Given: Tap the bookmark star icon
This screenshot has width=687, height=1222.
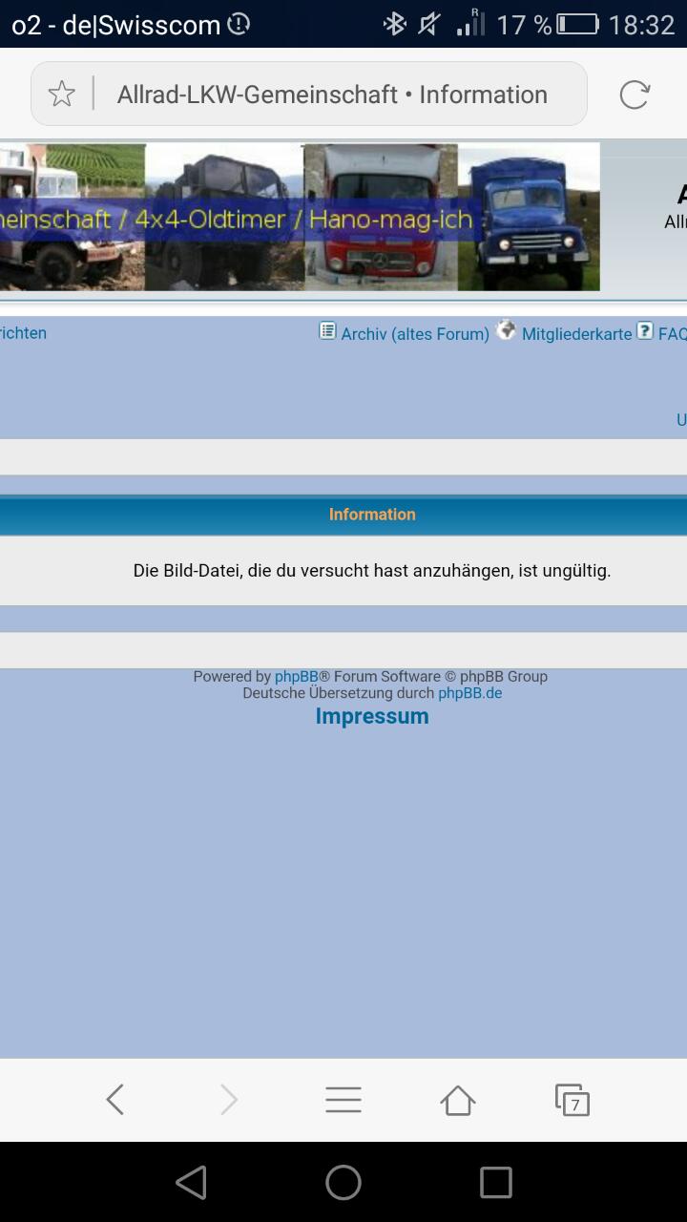Looking at the screenshot, I should coord(61,95).
